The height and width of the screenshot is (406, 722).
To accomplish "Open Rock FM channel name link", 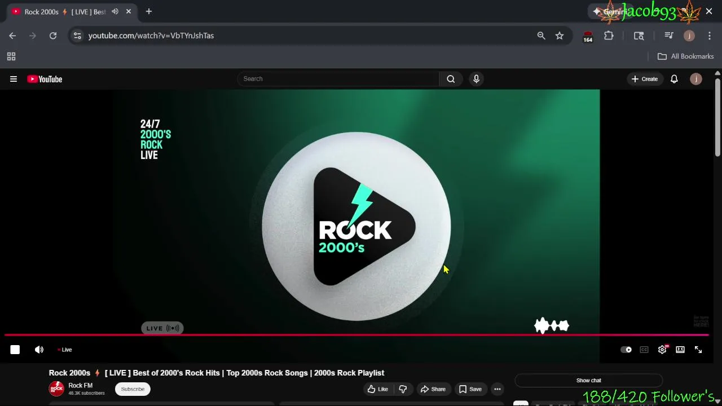I will [80, 386].
